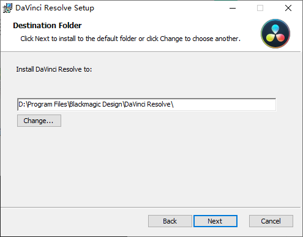Cancel the installation
Viewport: 303px width, 237px height.
tap(271, 221)
